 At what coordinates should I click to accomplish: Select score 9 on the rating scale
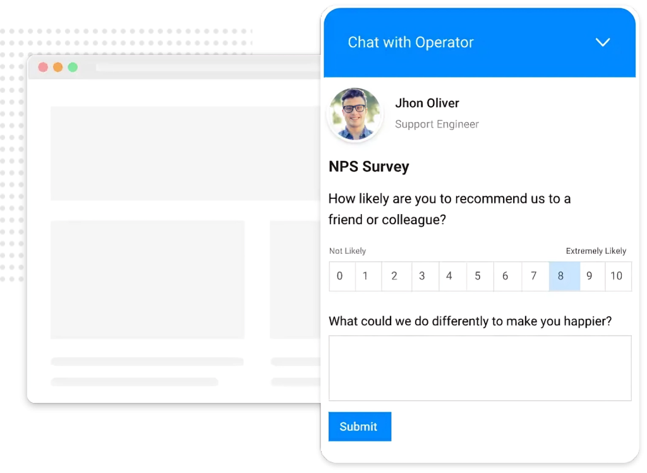[x=590, y=276]
